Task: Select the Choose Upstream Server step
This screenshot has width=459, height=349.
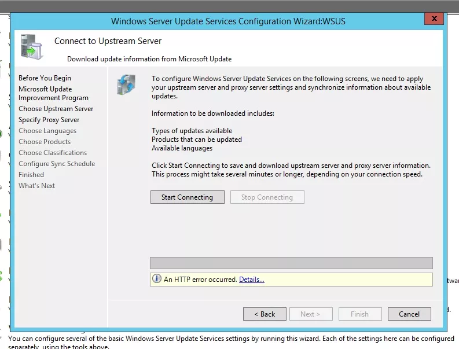Action: [x=56, y=109]
